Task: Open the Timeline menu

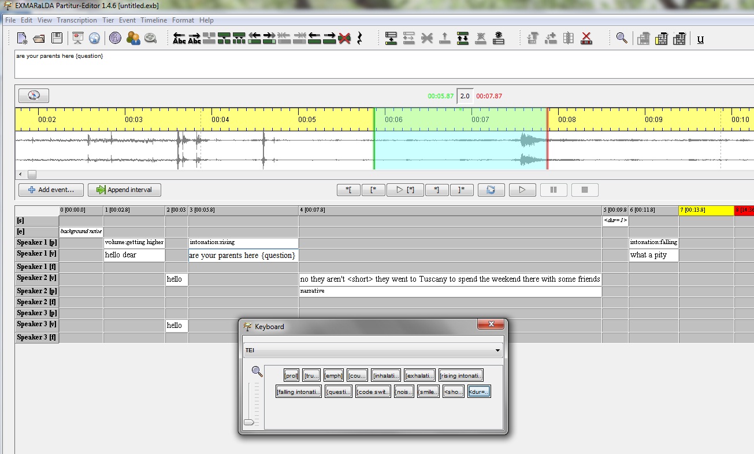Action: (154, 20)
